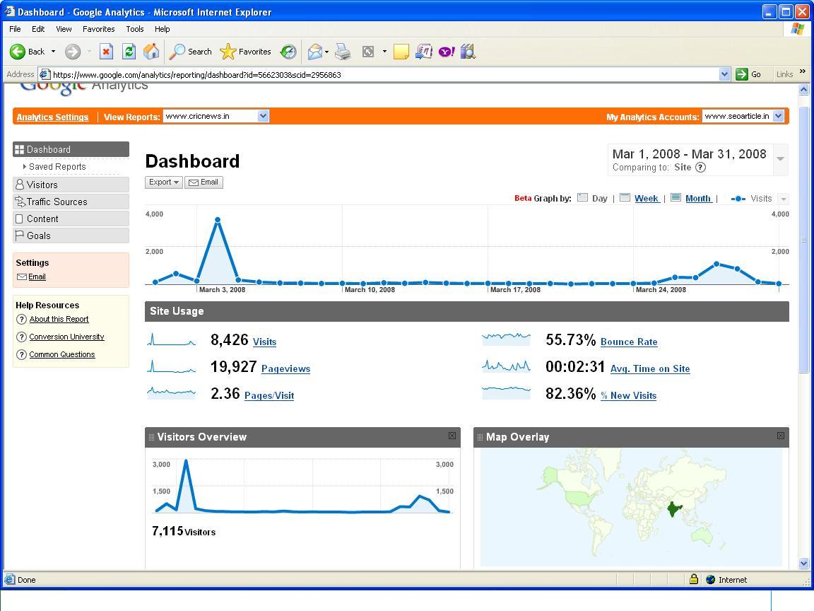This screenshot has width=814, height=611.
Task: Click the Mail envelope icon
Action: point(314,52)
